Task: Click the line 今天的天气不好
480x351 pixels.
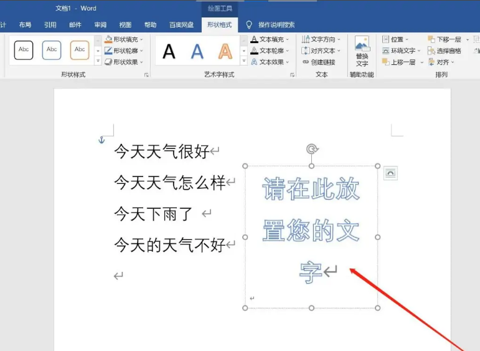Action: click(170, 245)
